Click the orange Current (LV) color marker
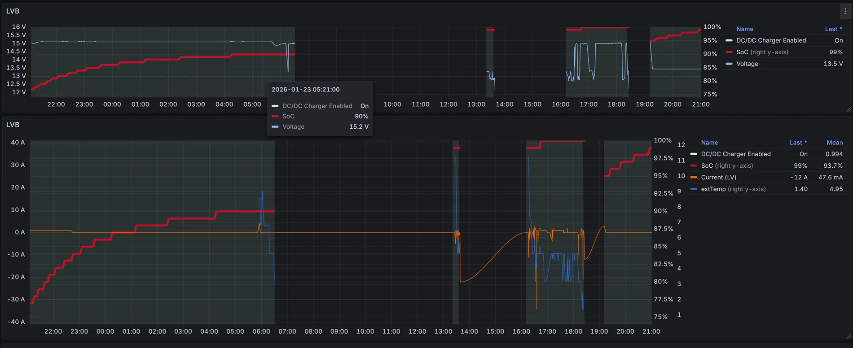This screenshot has width=853, height=348. [694, 177]
